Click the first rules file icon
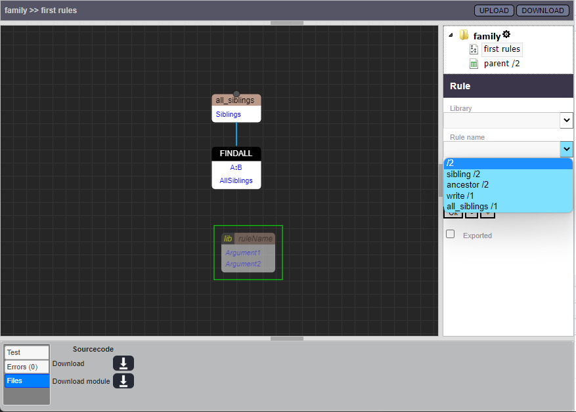 pyautogui.click(x=474, y=49)
